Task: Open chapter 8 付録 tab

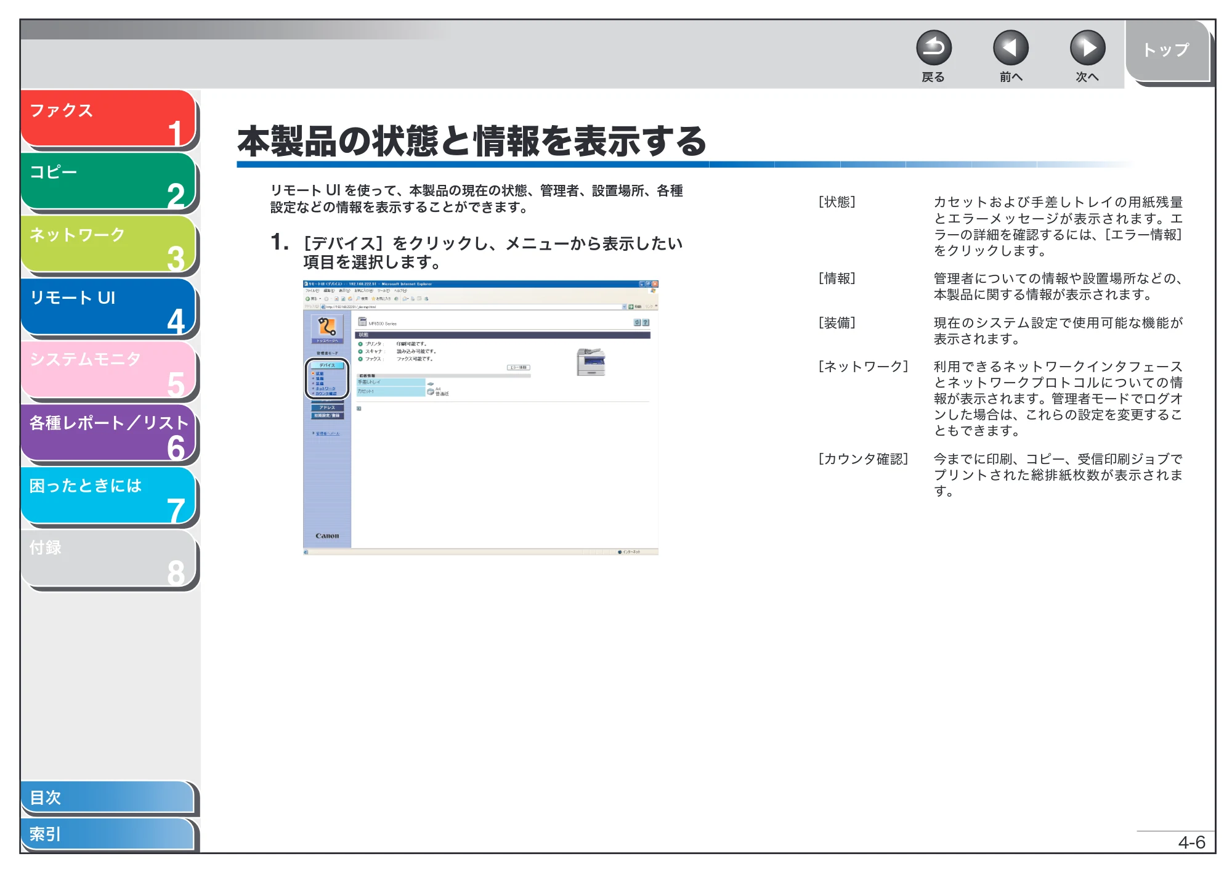Action: pos(108,558)
